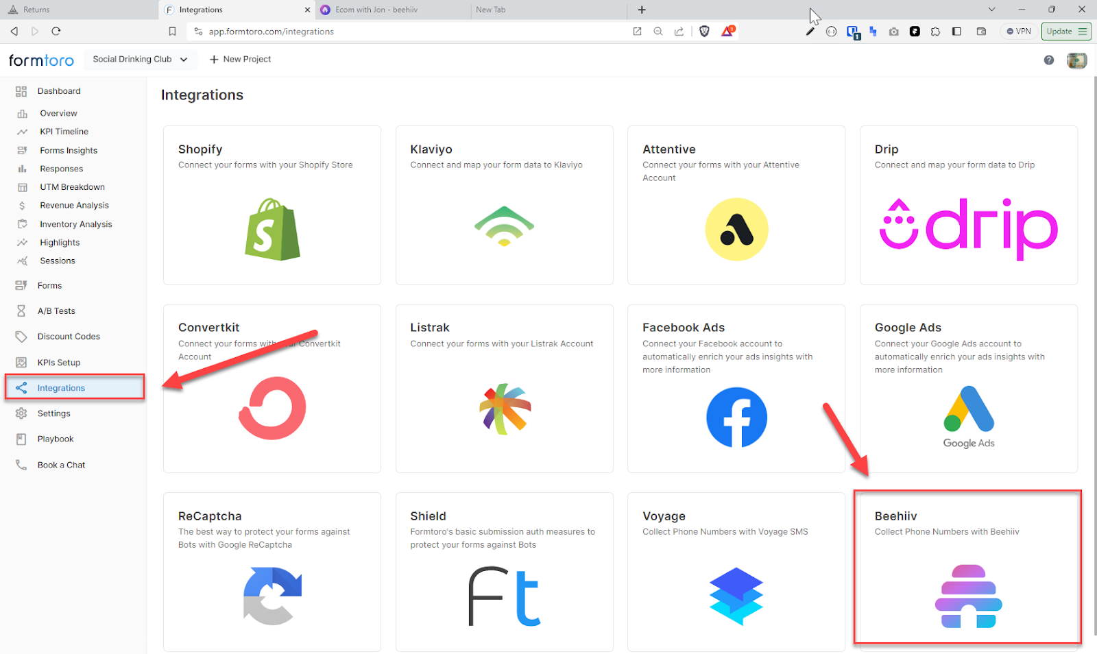This screenshot has height=654, width=1097.
Task: Click the Brave rewards triangle icon
Action: coord(727,31)
